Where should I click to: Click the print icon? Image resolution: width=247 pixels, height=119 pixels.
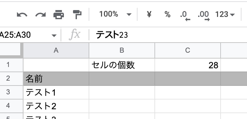point(59,14)
